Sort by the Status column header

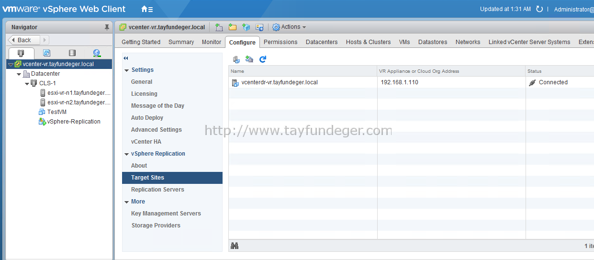click(560, 71)
